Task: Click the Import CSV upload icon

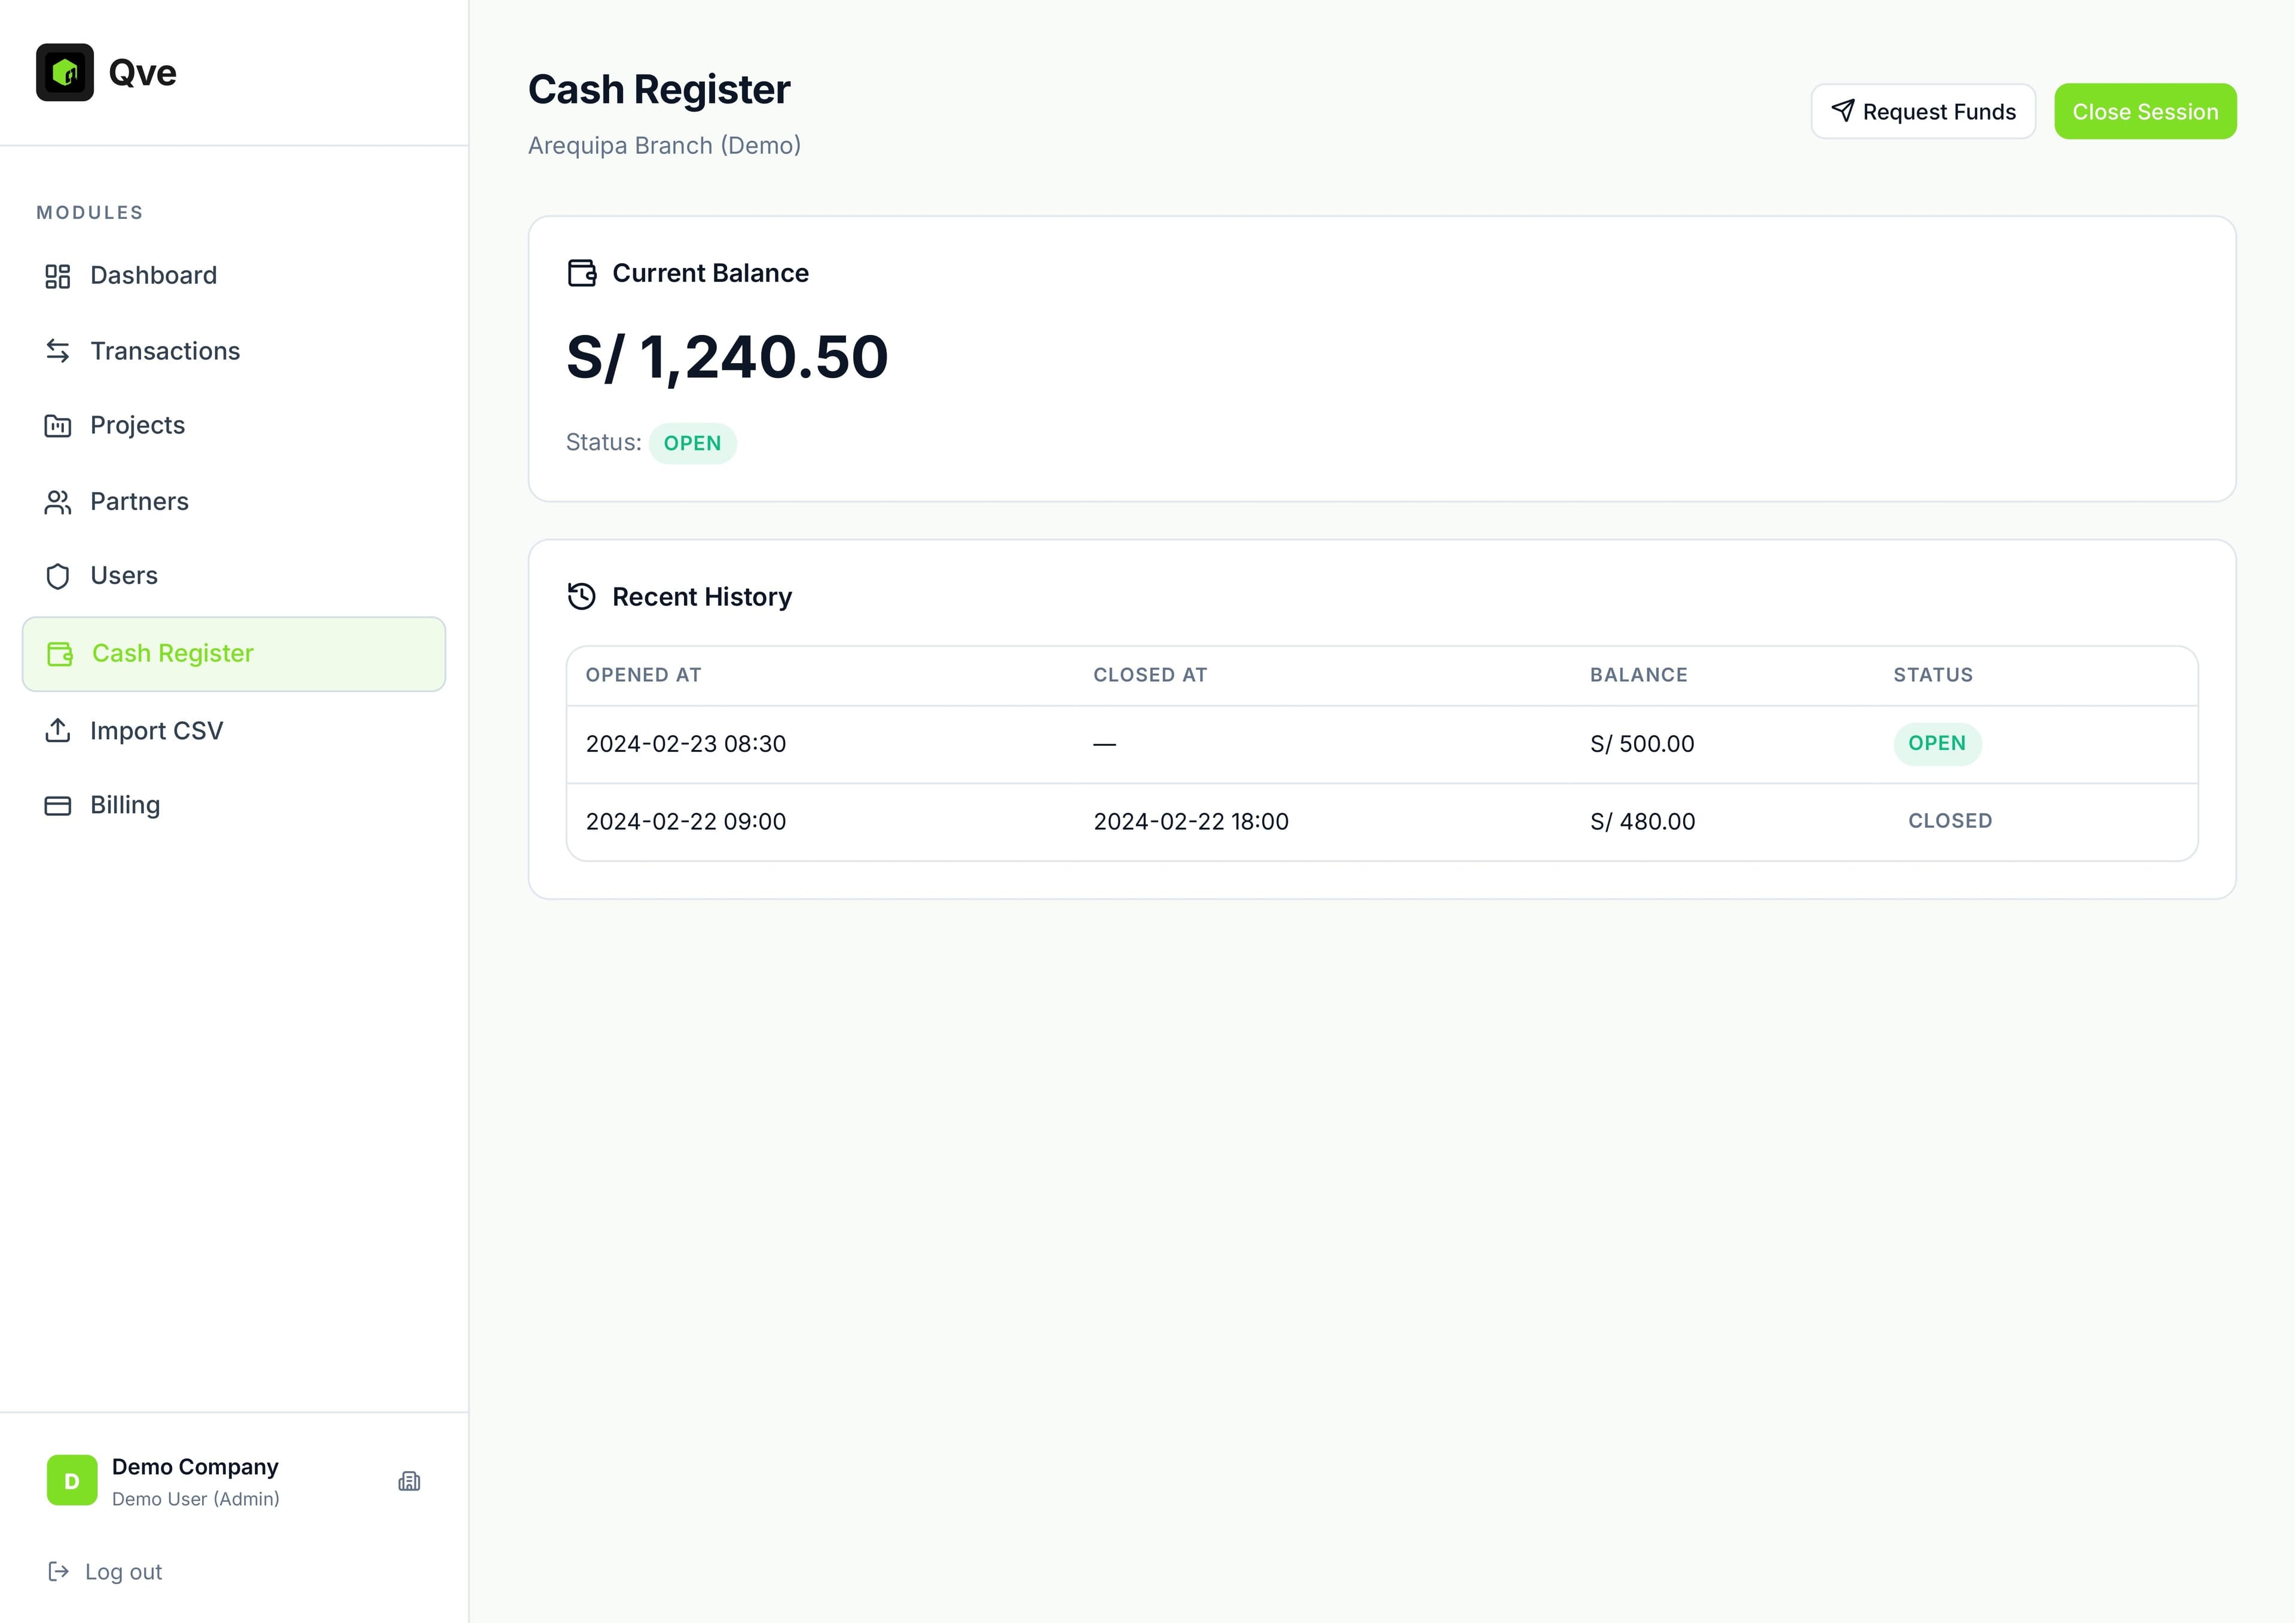Action: tap(59, 730)
